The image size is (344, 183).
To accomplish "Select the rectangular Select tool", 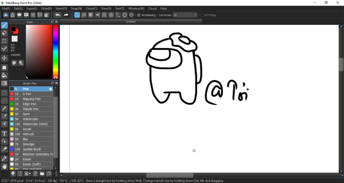I will 4,93.
